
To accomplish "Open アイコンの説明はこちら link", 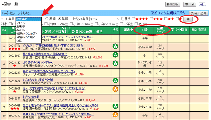I will pyautogui.click(x=168, y=13).
